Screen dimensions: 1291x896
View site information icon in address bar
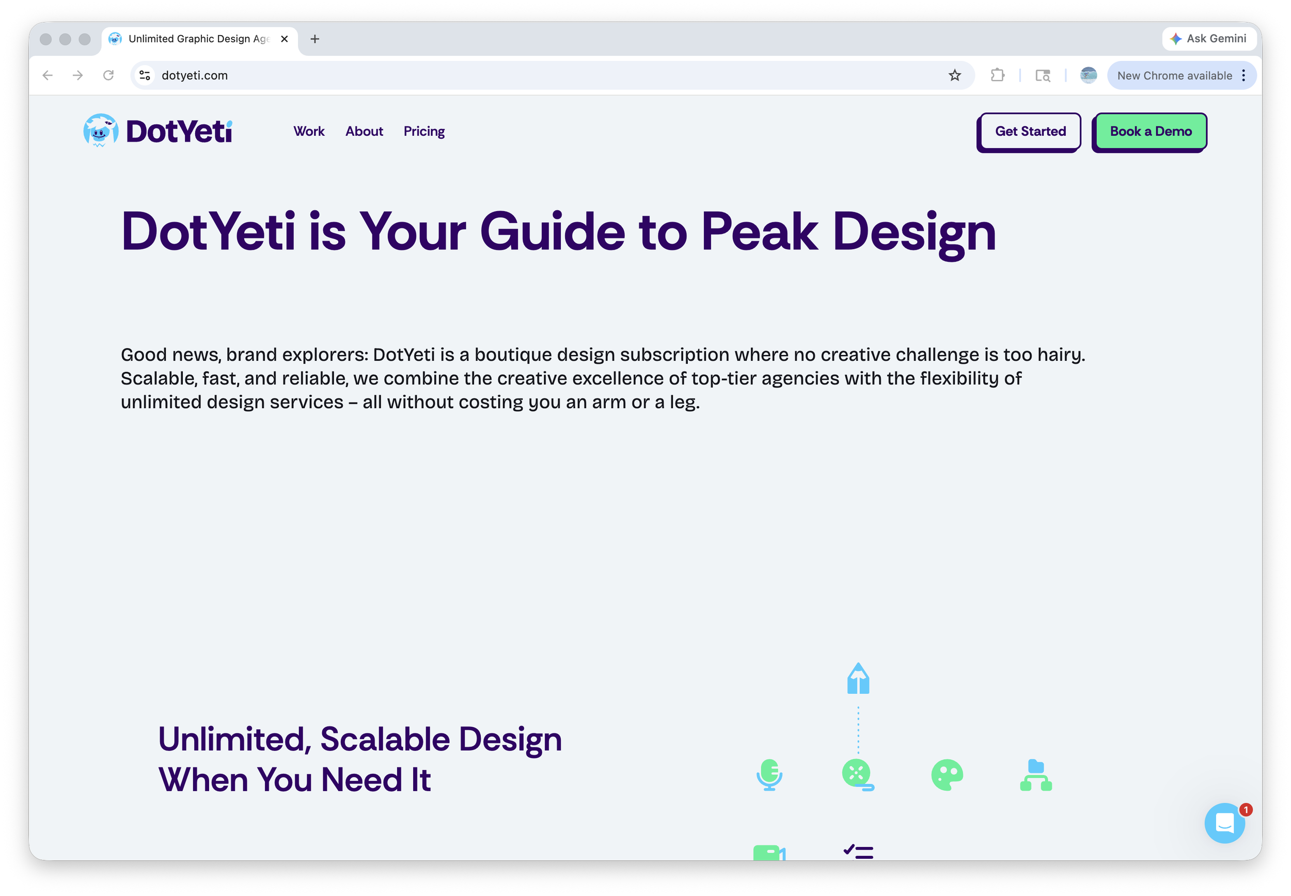(145, 75)
